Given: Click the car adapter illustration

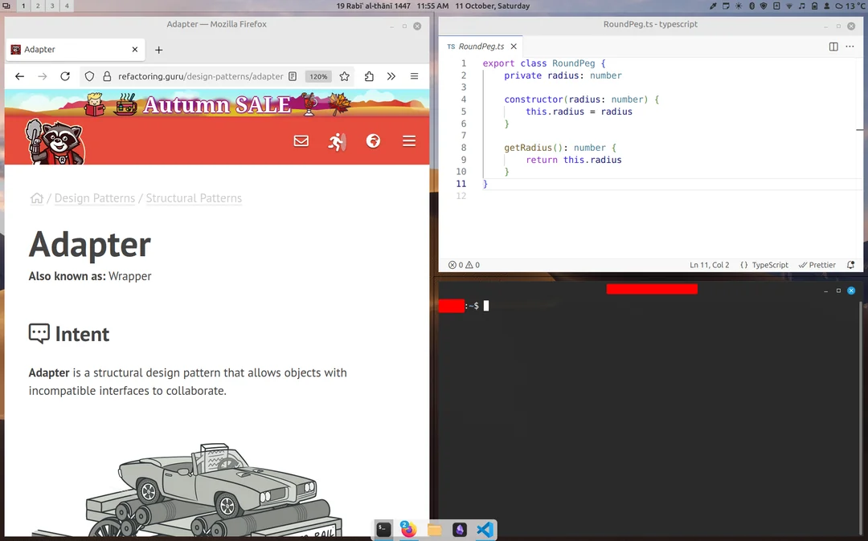Looking at the screenshot, I should (x=188, y=490).
